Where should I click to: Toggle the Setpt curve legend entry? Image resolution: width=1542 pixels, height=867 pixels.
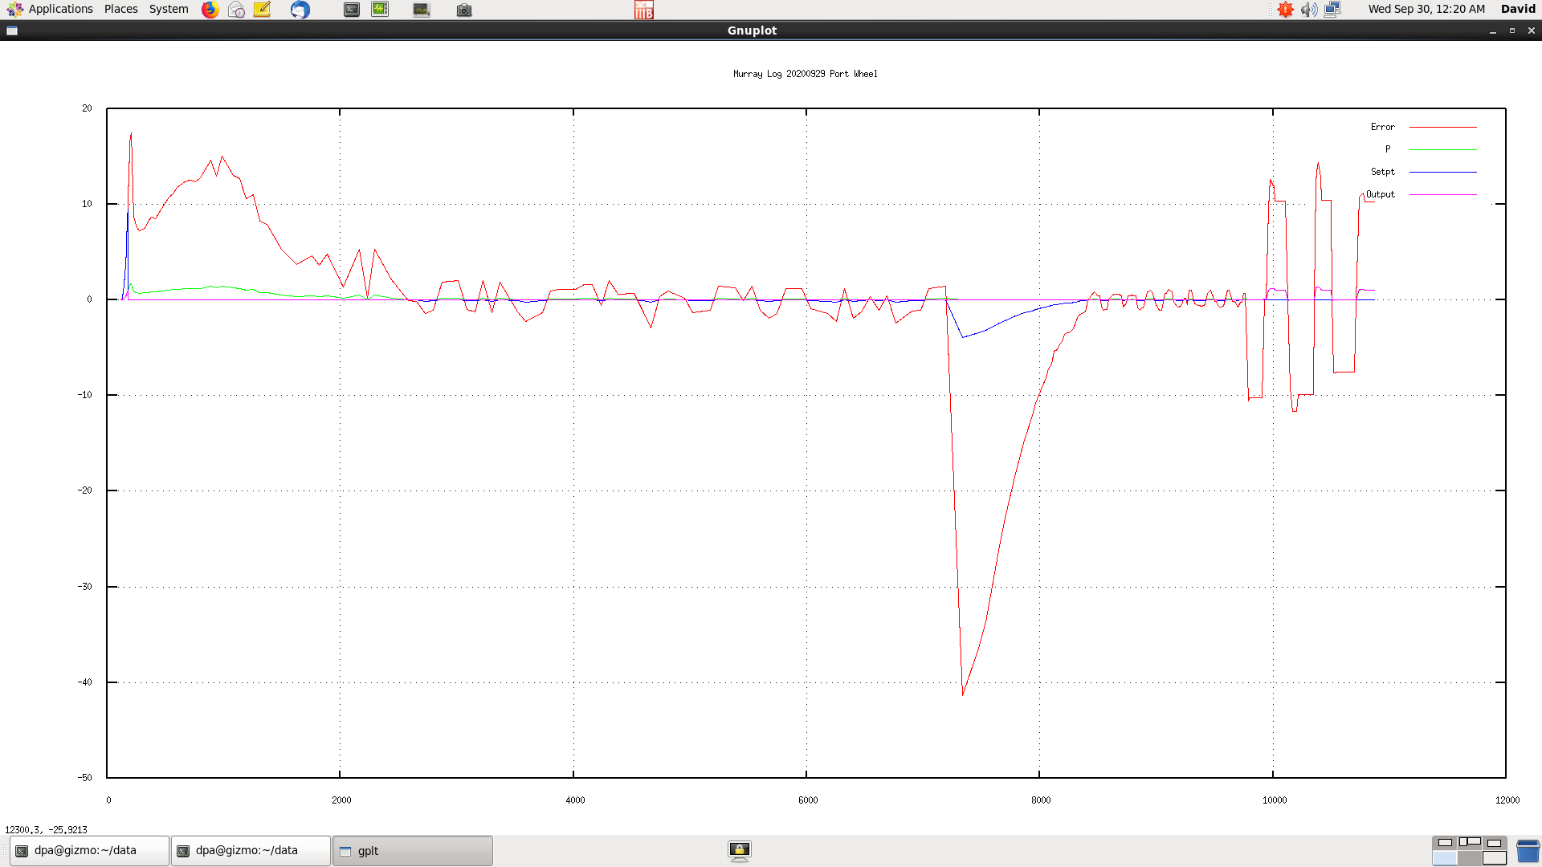click(x=1423, y=172)
